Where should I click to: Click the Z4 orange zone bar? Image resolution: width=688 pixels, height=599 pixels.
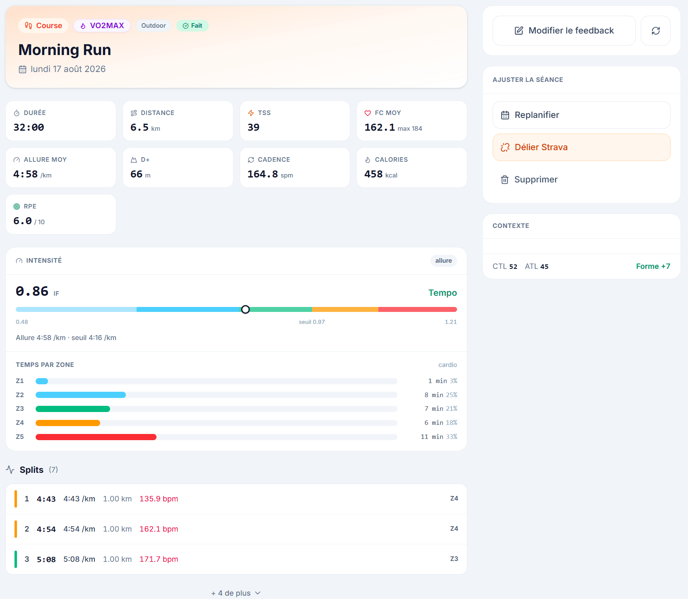(68, 423)
